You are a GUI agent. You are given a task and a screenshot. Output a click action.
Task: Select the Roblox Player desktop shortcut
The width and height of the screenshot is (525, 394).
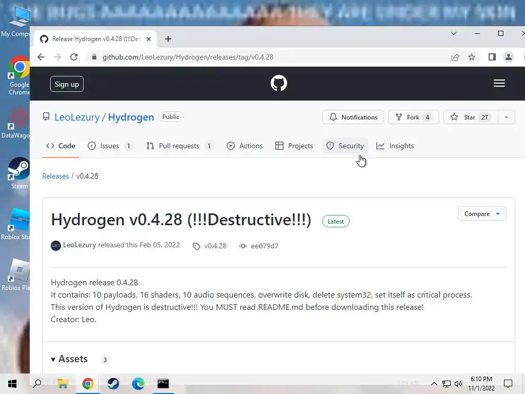[x=15, y=275]
